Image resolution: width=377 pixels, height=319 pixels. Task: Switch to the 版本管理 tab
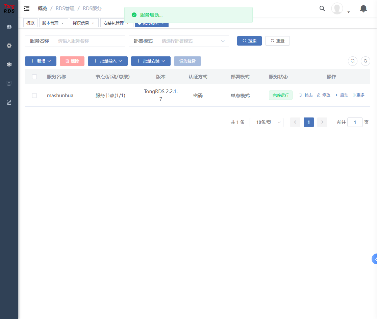tap(50, 23)
